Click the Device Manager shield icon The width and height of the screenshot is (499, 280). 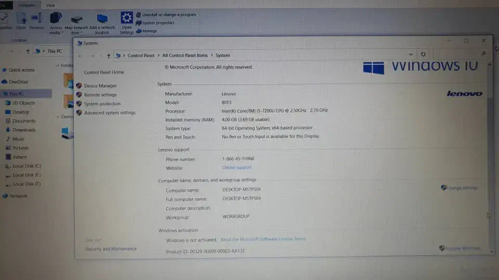(x=79, y=86)
